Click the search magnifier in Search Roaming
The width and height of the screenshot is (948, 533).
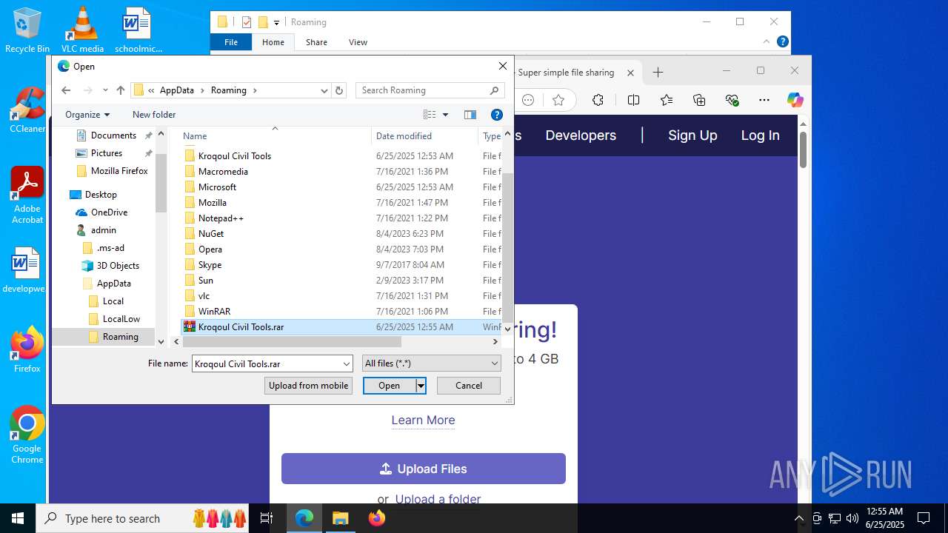pos(495,90)
